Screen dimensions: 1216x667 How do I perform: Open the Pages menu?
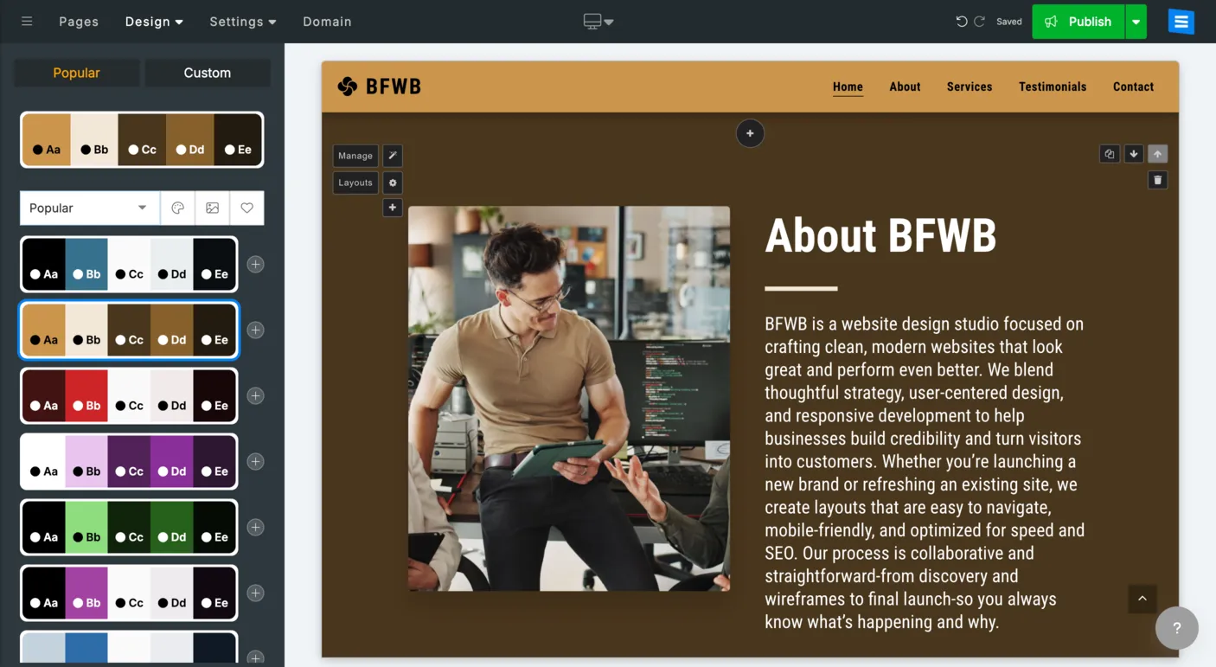(78, 21)
